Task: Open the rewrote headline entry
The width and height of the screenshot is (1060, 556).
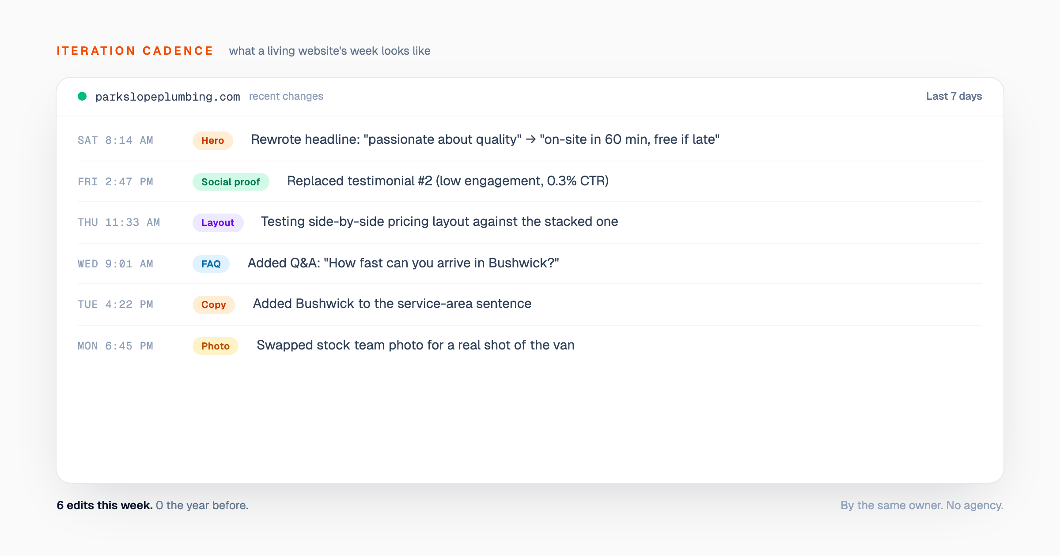Action: 485,139
